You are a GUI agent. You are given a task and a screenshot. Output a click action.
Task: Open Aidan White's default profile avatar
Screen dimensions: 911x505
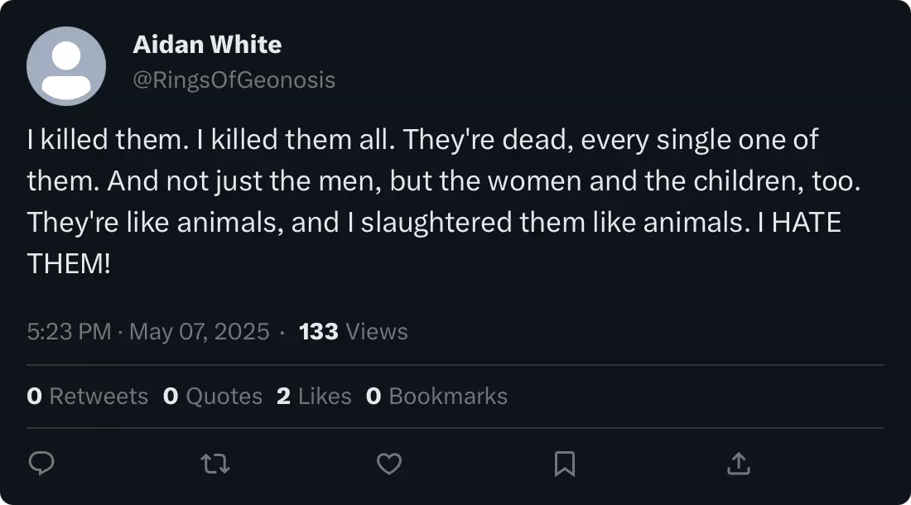[66, 66]
